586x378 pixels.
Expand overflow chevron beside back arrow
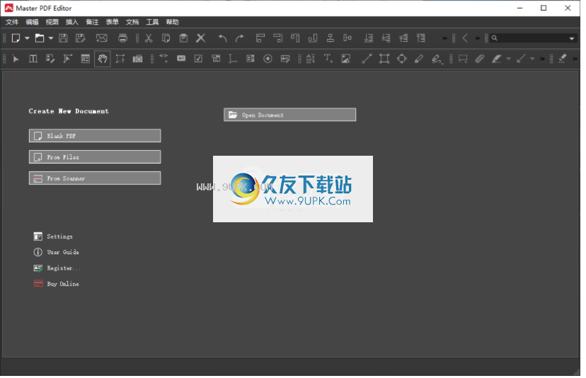click(477, 38)
